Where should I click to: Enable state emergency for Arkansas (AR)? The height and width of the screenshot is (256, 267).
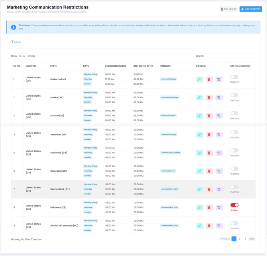pyautogui.click(x=234, y=132)
